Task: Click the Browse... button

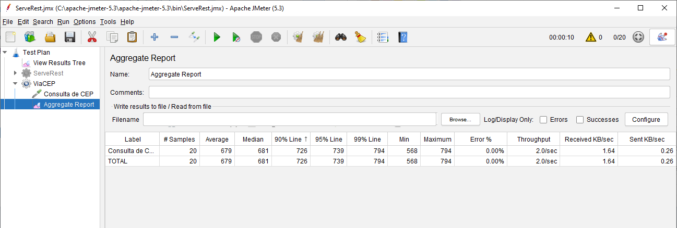Action: [x=460, y=119]
